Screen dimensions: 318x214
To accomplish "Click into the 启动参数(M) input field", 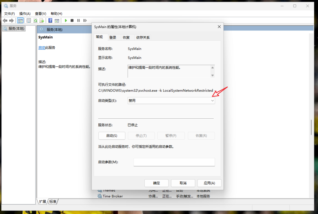I will click(174, 162).
